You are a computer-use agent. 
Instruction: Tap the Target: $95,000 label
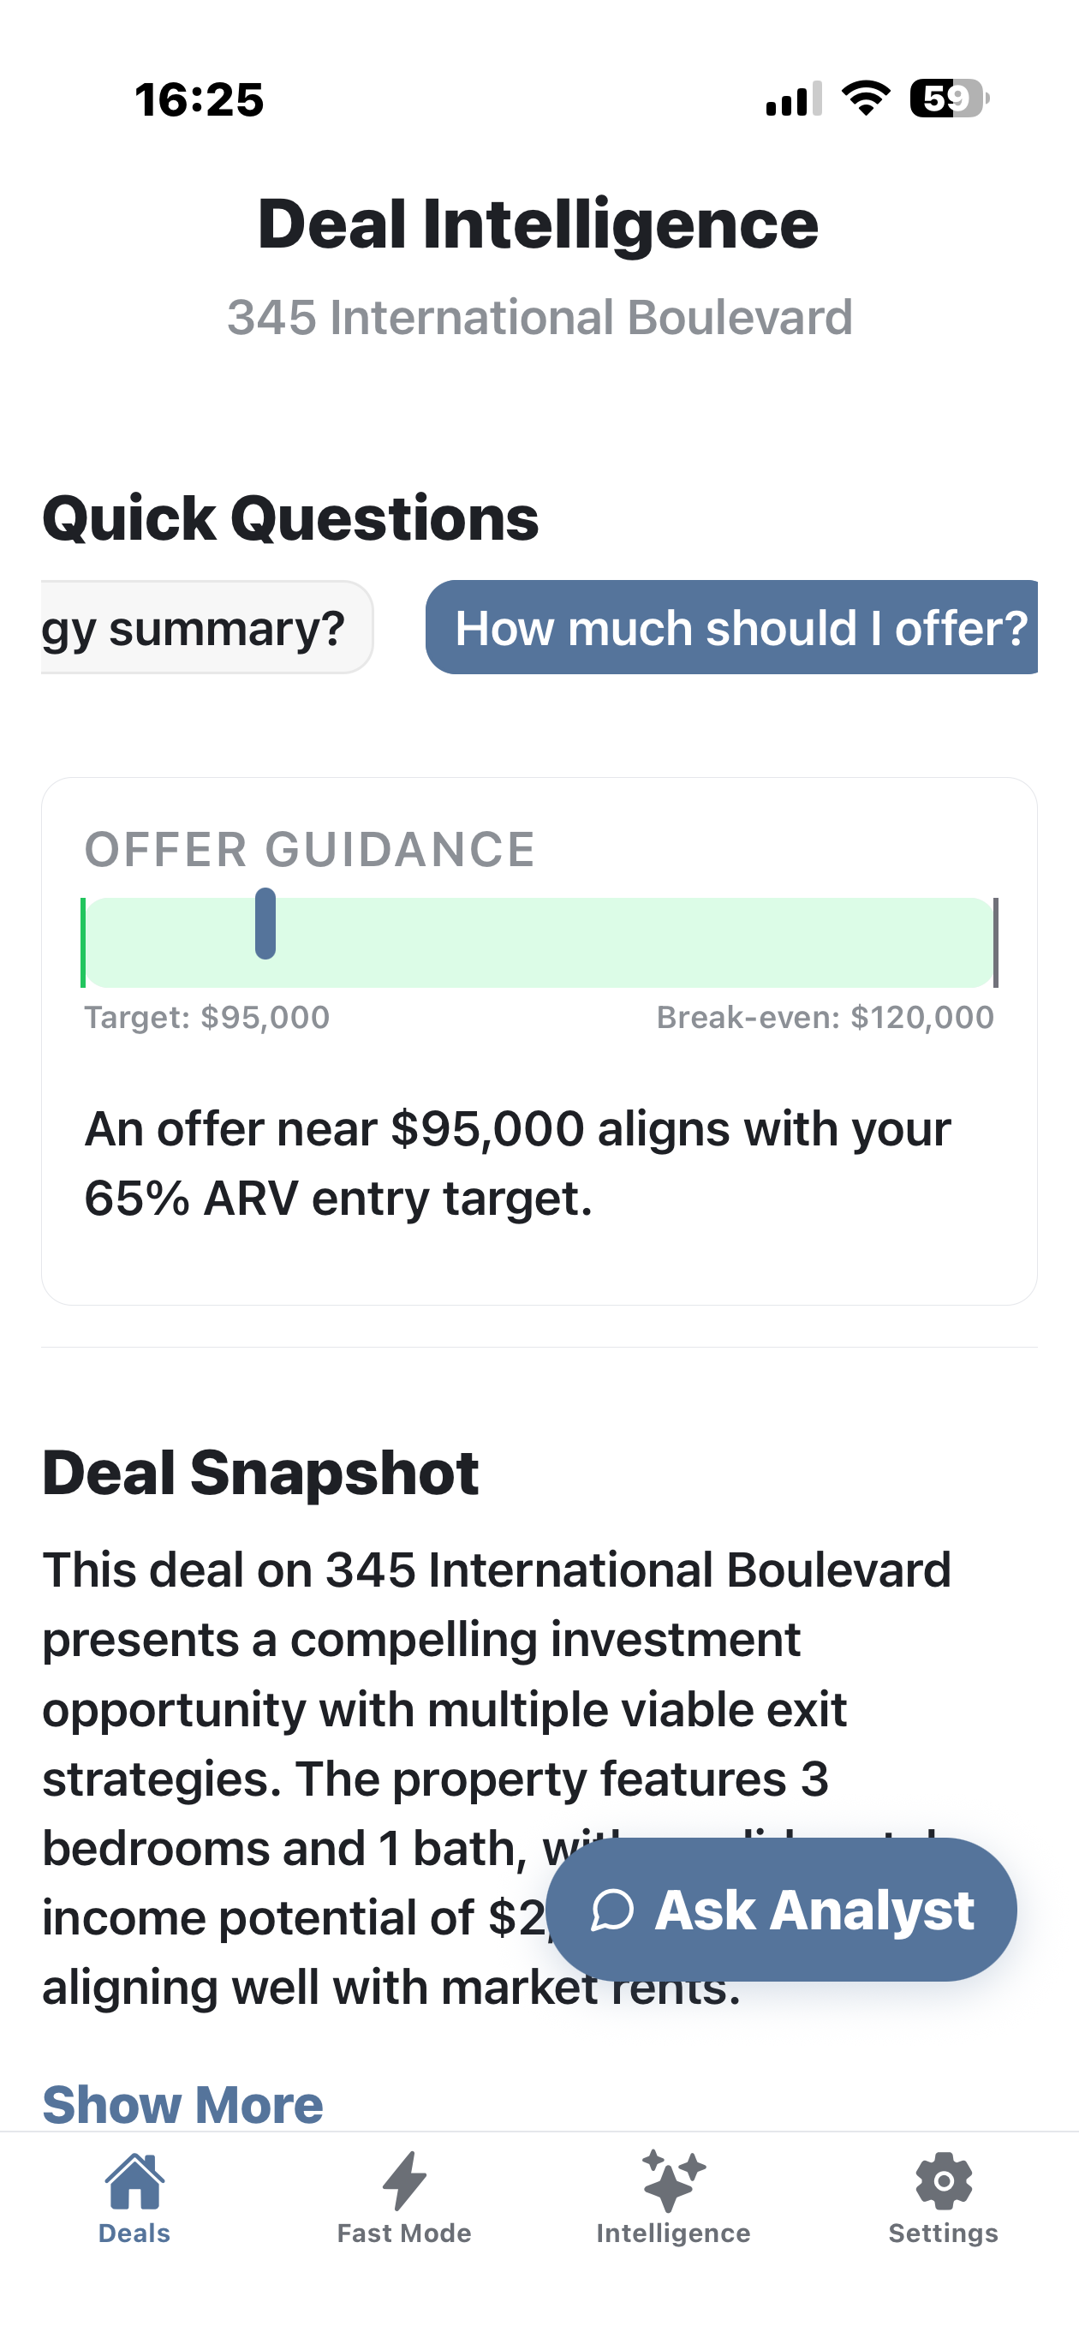coord(206,1017)
